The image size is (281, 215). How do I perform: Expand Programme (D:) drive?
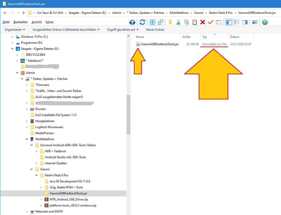pos(12,43)
